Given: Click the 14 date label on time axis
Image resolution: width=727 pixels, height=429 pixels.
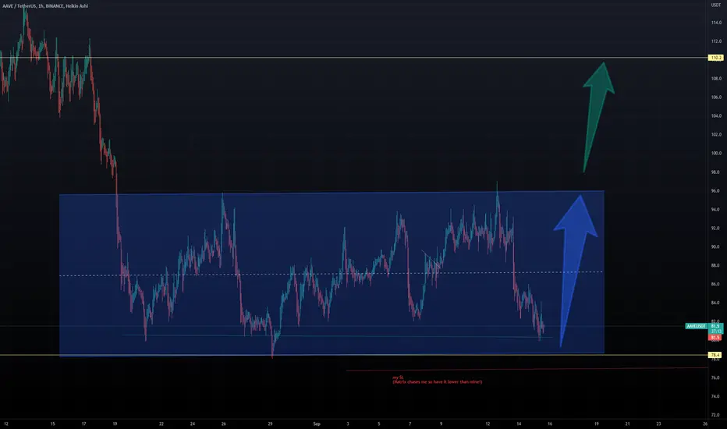Looking at the screenshot, I should click(x=519, y=424).
